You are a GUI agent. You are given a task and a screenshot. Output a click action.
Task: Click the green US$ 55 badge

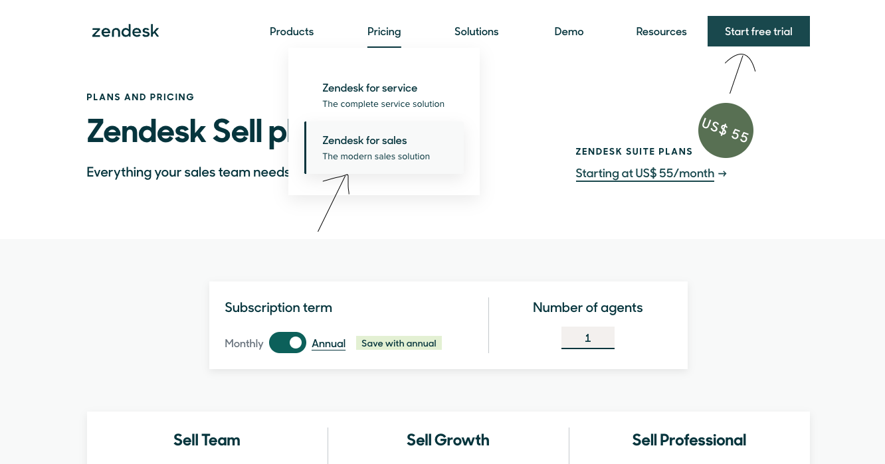(726, 130)
